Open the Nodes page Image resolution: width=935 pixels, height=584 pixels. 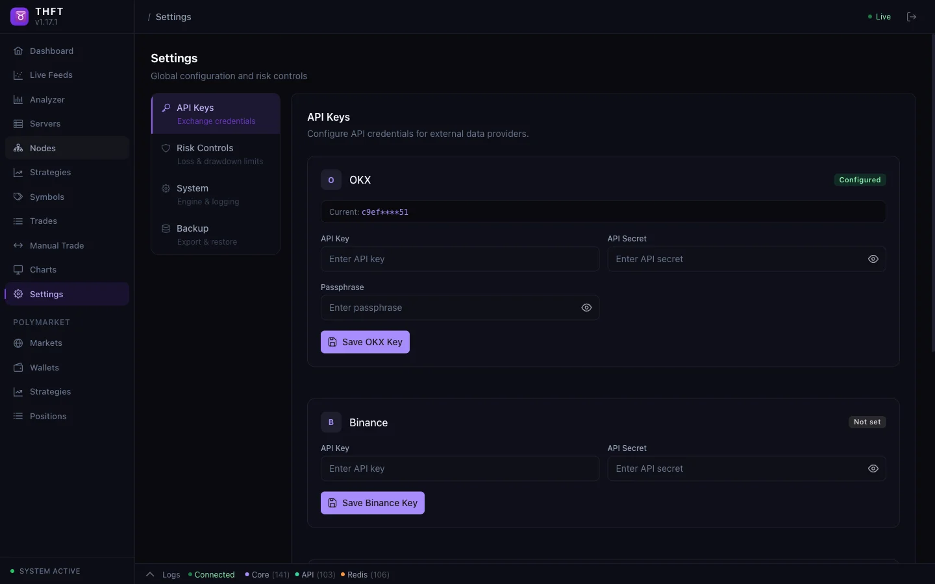coord(43,149)
